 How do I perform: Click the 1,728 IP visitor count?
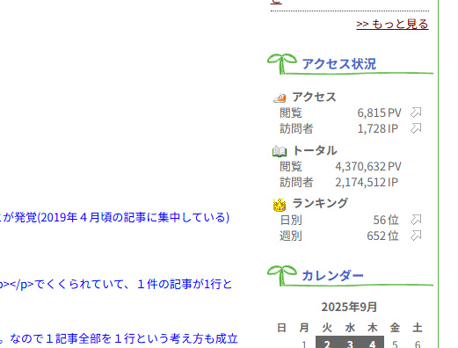(x=377, y=128)
